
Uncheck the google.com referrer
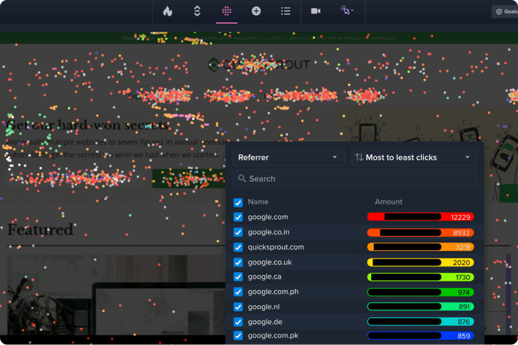coord(238,217)
